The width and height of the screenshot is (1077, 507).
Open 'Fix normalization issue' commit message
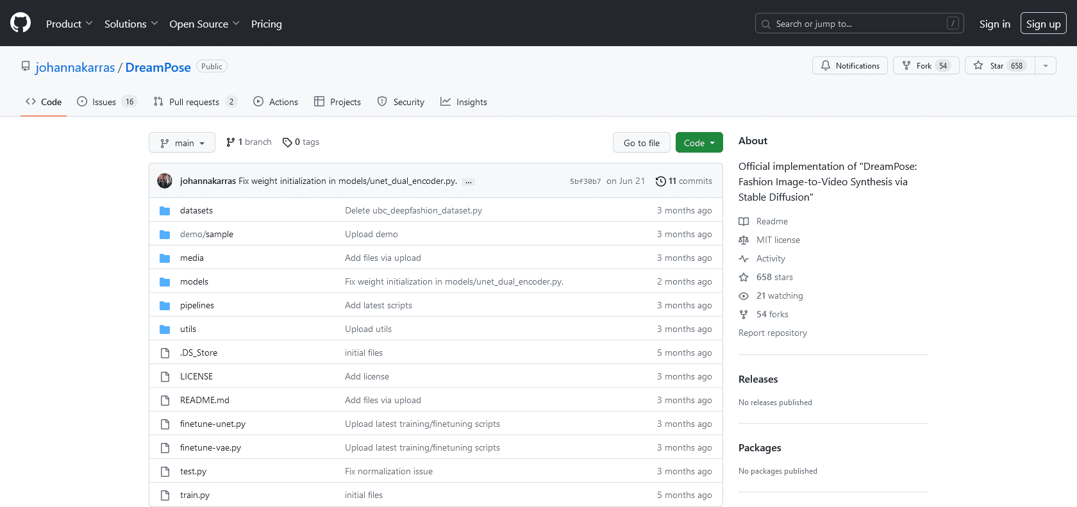[388, 471]
